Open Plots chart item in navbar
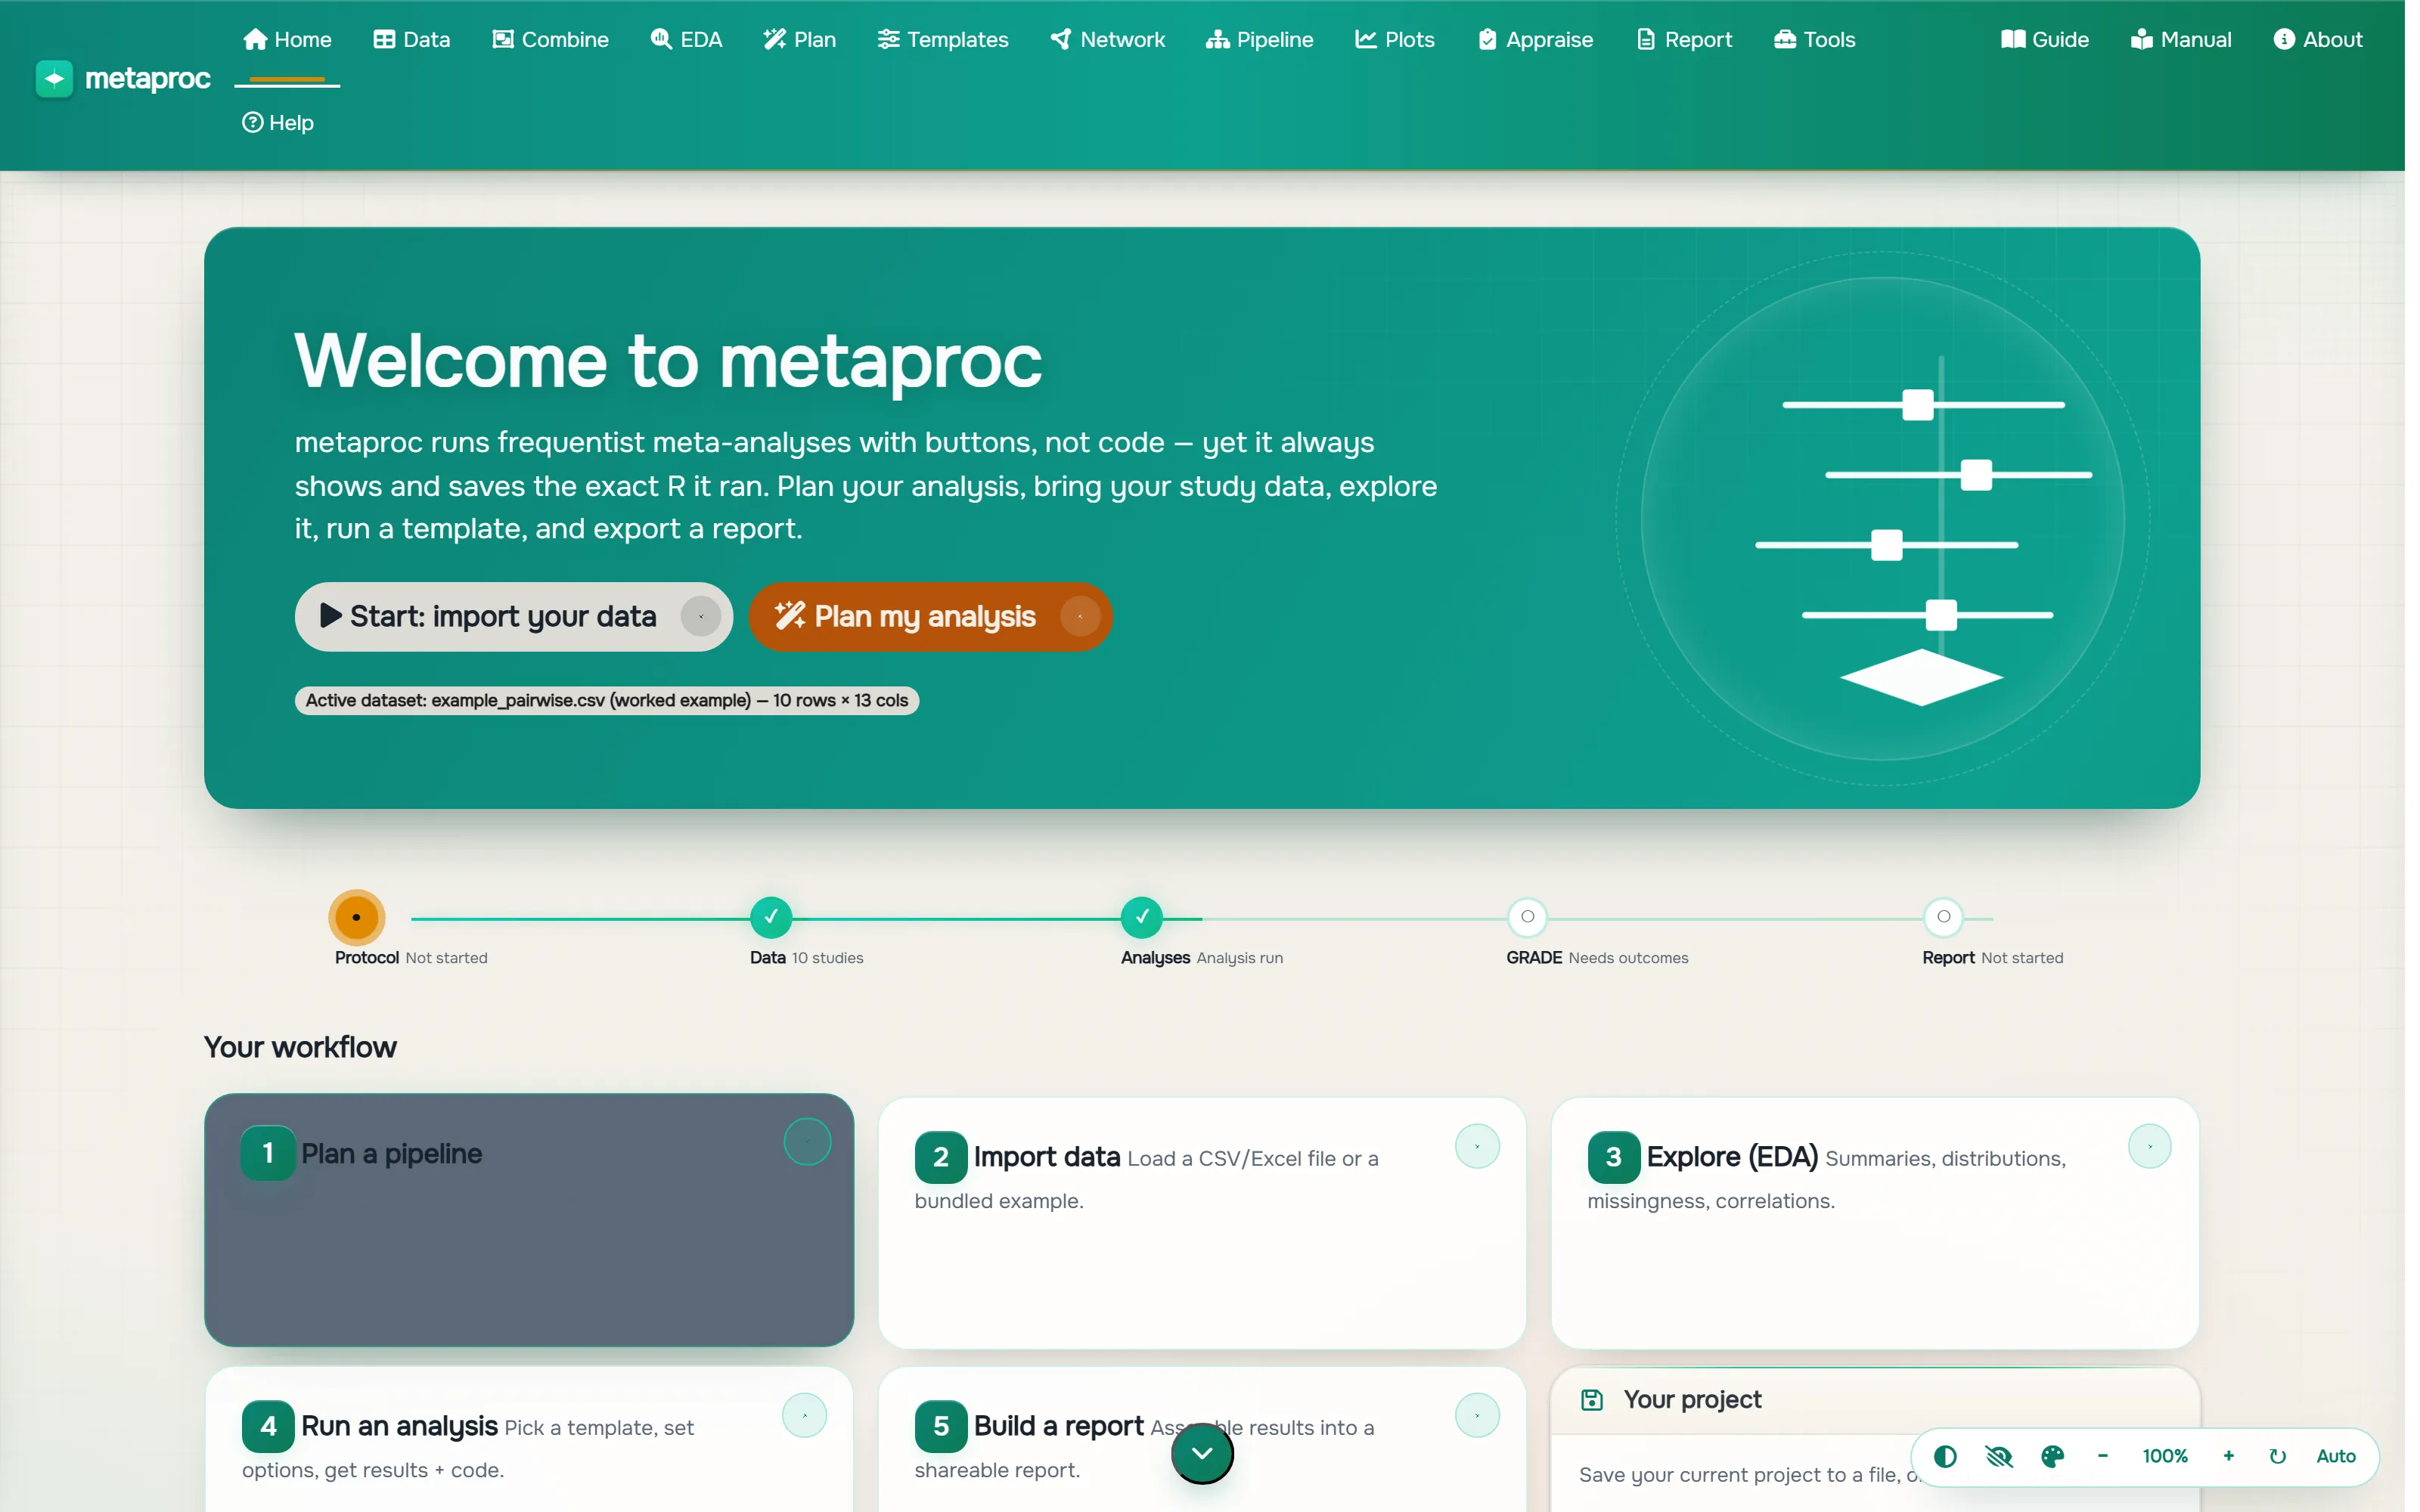 [1394, 39]
